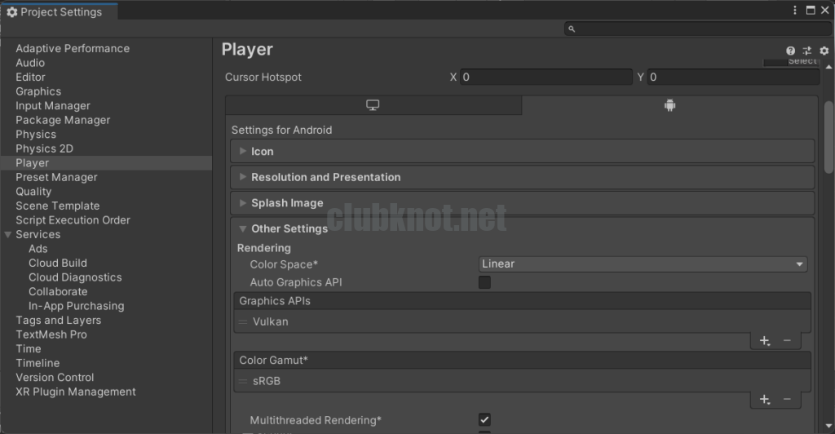Enable the Auto Graphics API checkbox

pyautogui.click(x=484, y=282)
